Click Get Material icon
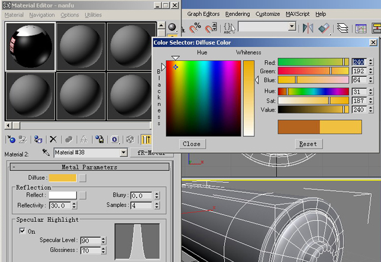The width and height of the screenshot is (381, 262). coord(11,140)
